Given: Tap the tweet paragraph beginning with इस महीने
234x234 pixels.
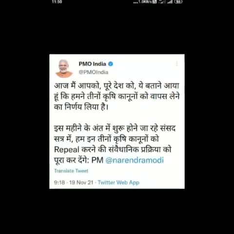Looking at the screenshot, I should click(115, 144).
